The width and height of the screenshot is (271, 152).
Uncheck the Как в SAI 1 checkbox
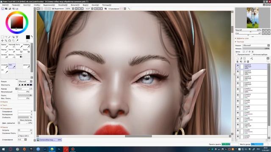click(x=19, y=136)
